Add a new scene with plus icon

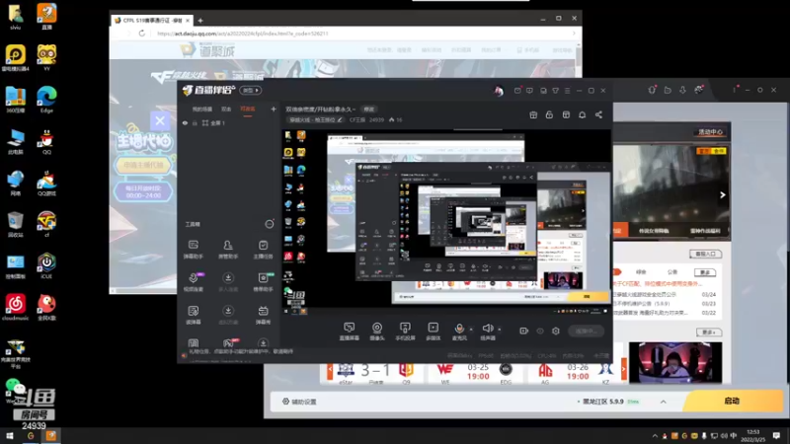pyautogui.click(x=274, y=109)
